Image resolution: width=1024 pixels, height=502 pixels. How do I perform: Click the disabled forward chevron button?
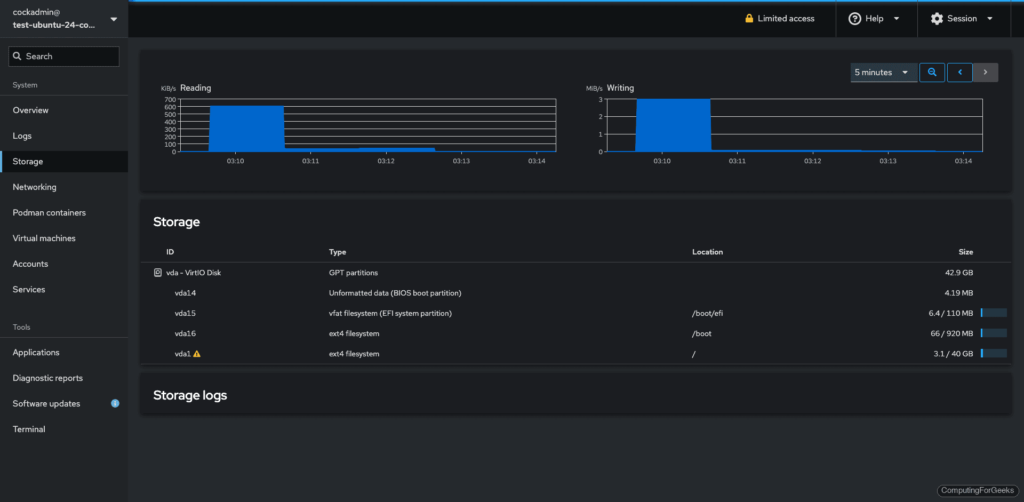pyautogui.click(x=985, y=72)
